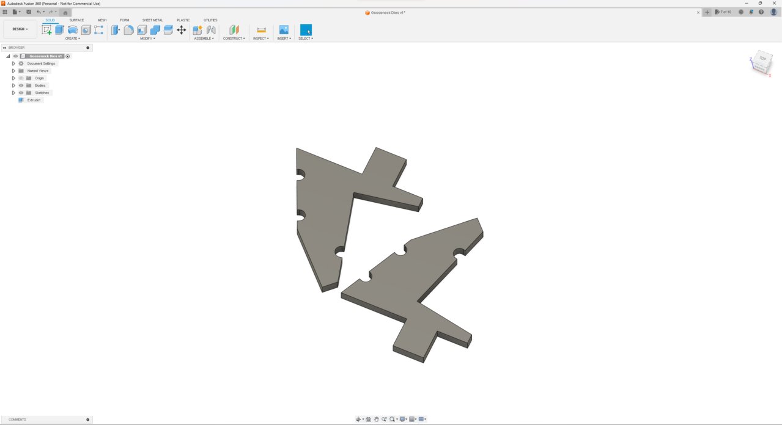
Task: Click the Offset Plane construct icon
Action: (x=234, y=30)
